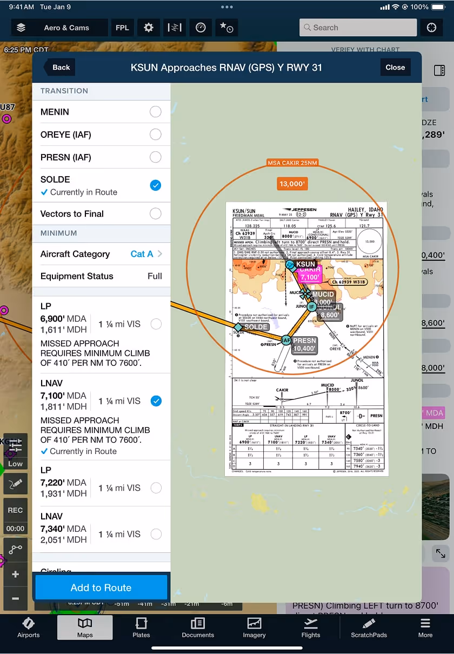Go Back from approach selection
The width and height of the screenshot is (454, 654).
[x=59, y=68]
